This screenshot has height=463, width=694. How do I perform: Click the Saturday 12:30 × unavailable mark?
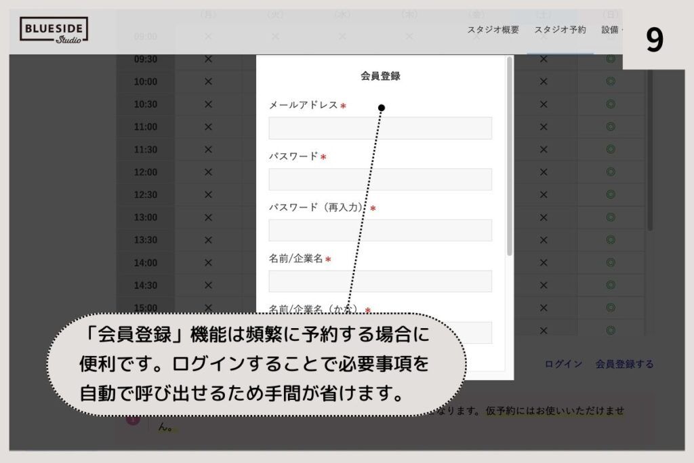(544, 195)
